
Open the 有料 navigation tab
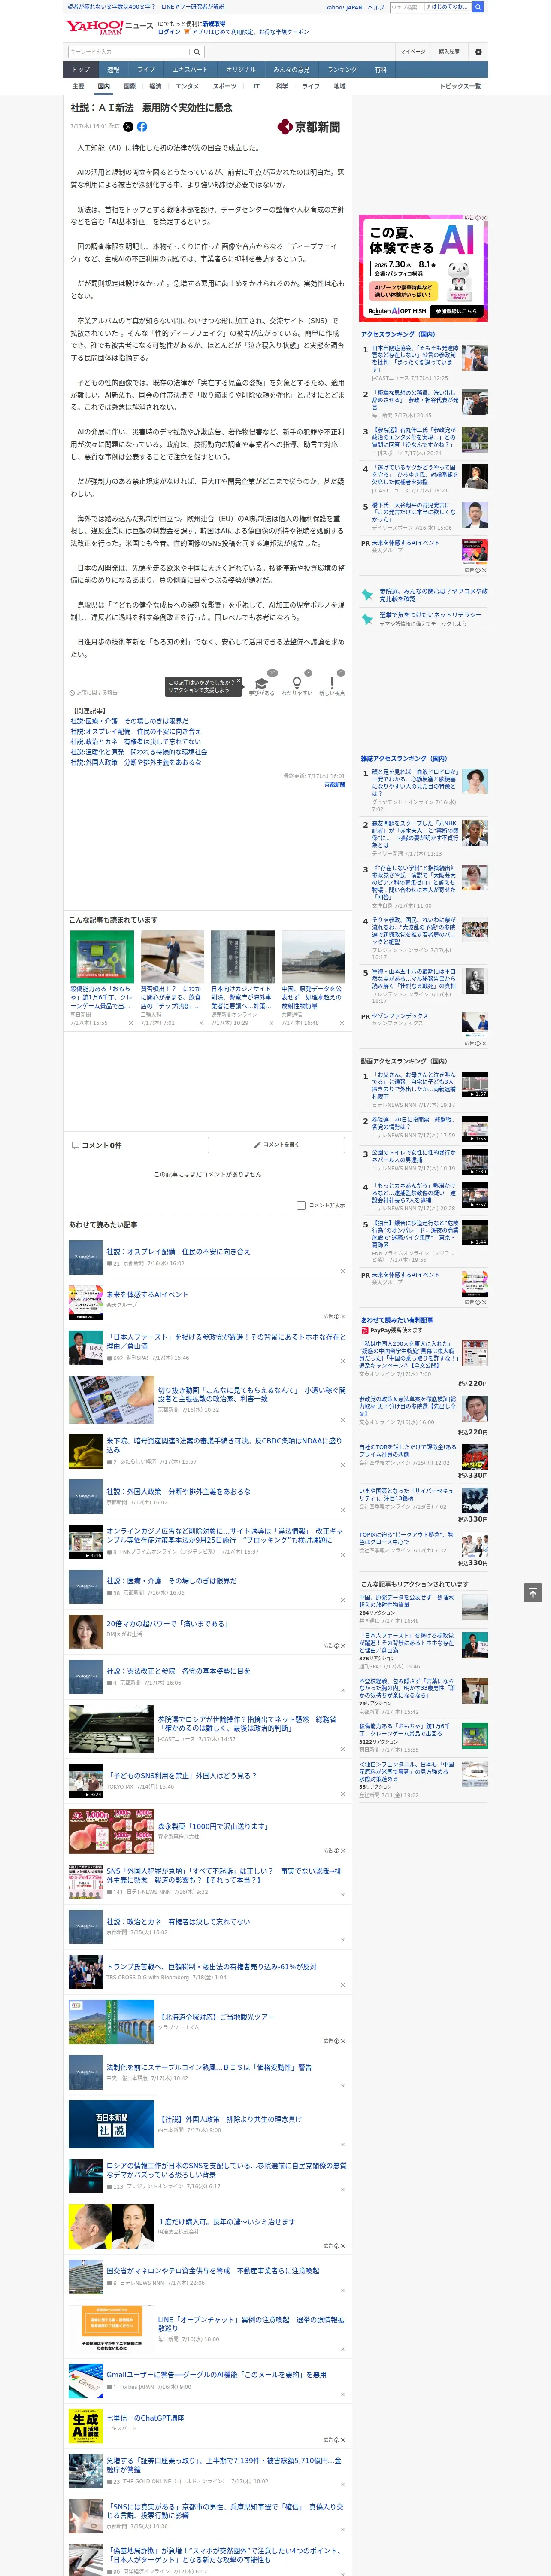[380, 70]
